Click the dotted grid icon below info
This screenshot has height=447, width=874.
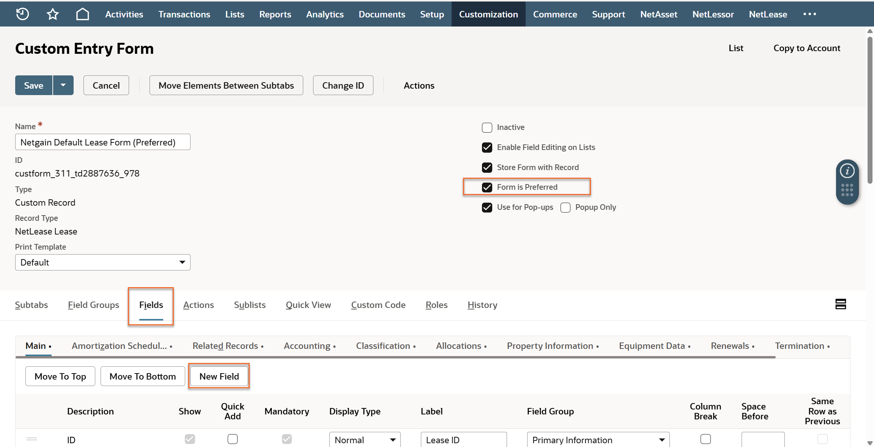click(847, 190)
